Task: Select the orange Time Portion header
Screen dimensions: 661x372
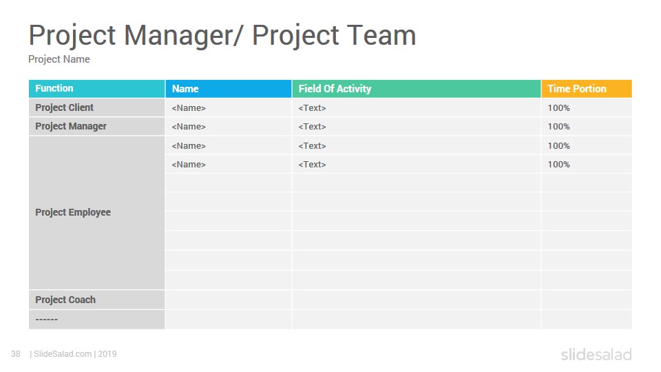Action: 587,89
